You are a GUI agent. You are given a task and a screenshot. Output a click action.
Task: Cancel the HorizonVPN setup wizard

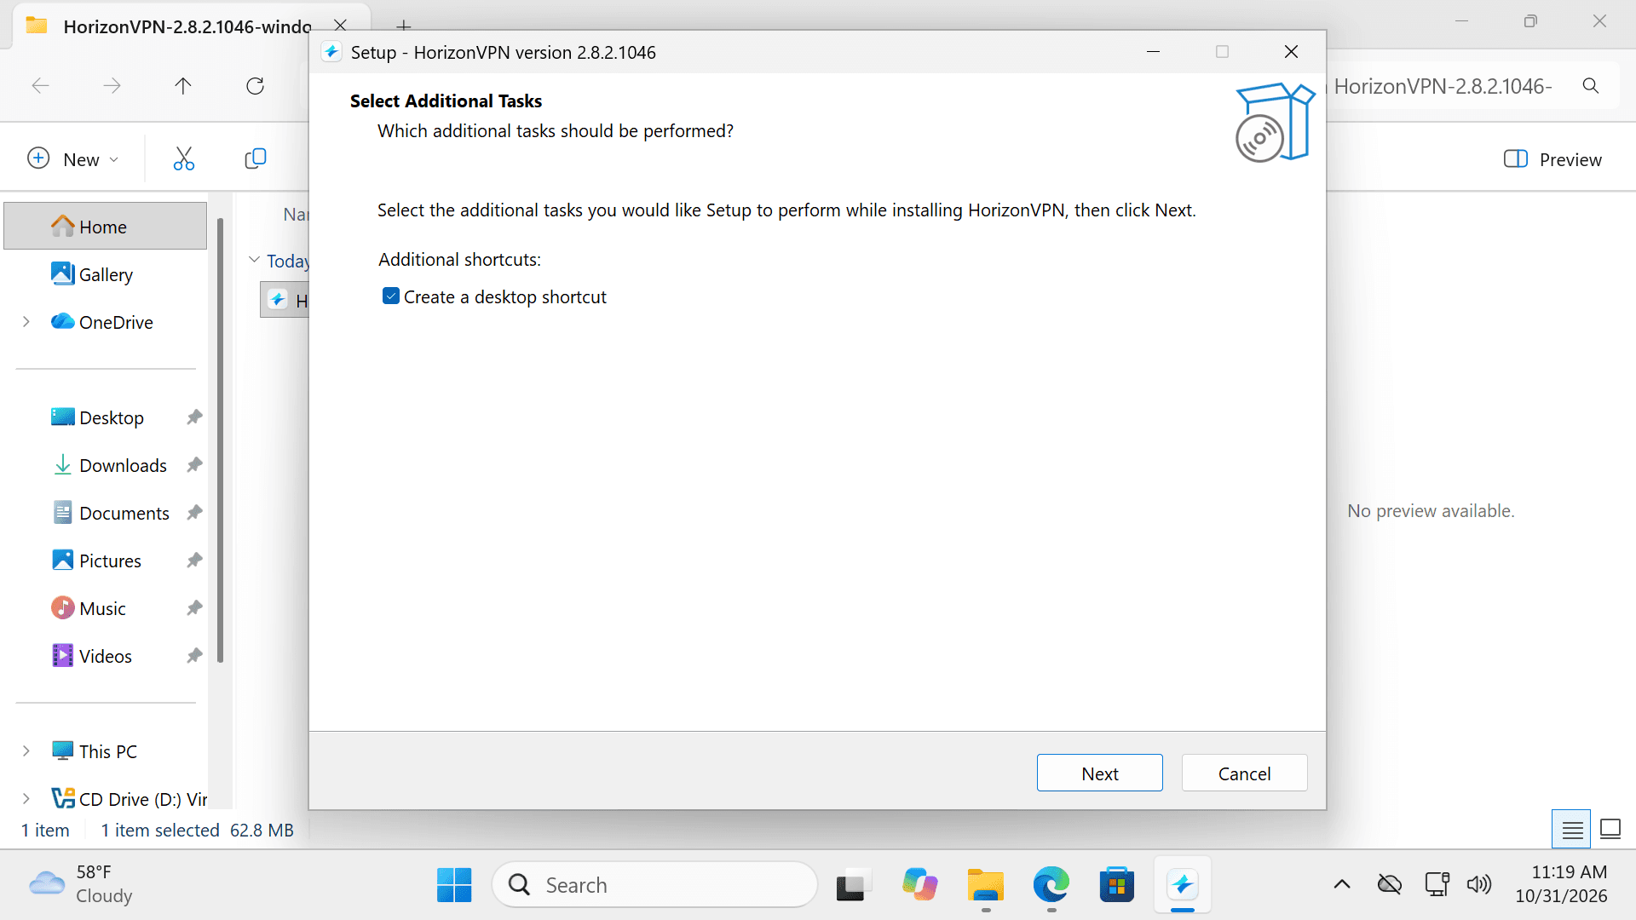pos(1244,773)
